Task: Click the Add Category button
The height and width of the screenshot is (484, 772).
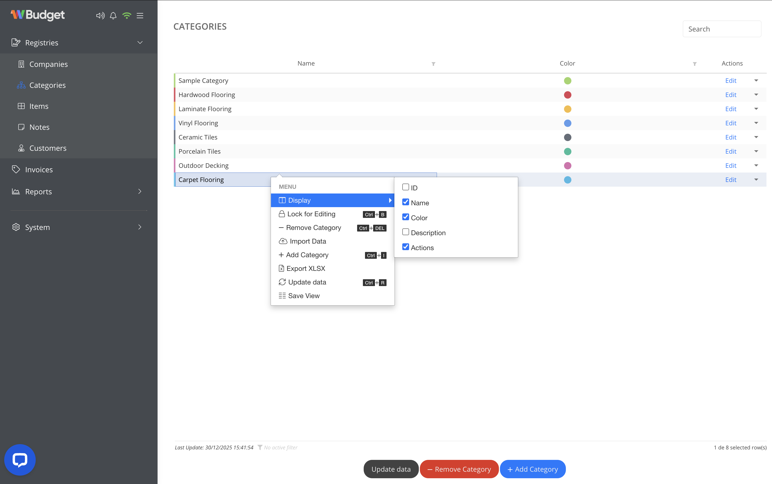Action: [x=533, y=469]
